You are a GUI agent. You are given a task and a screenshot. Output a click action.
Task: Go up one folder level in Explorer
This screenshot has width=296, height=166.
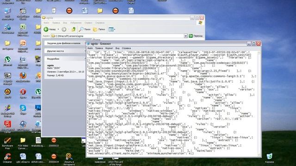(74, 29)
